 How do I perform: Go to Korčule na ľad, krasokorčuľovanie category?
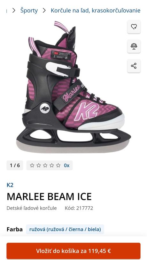[x=96, y=11]
